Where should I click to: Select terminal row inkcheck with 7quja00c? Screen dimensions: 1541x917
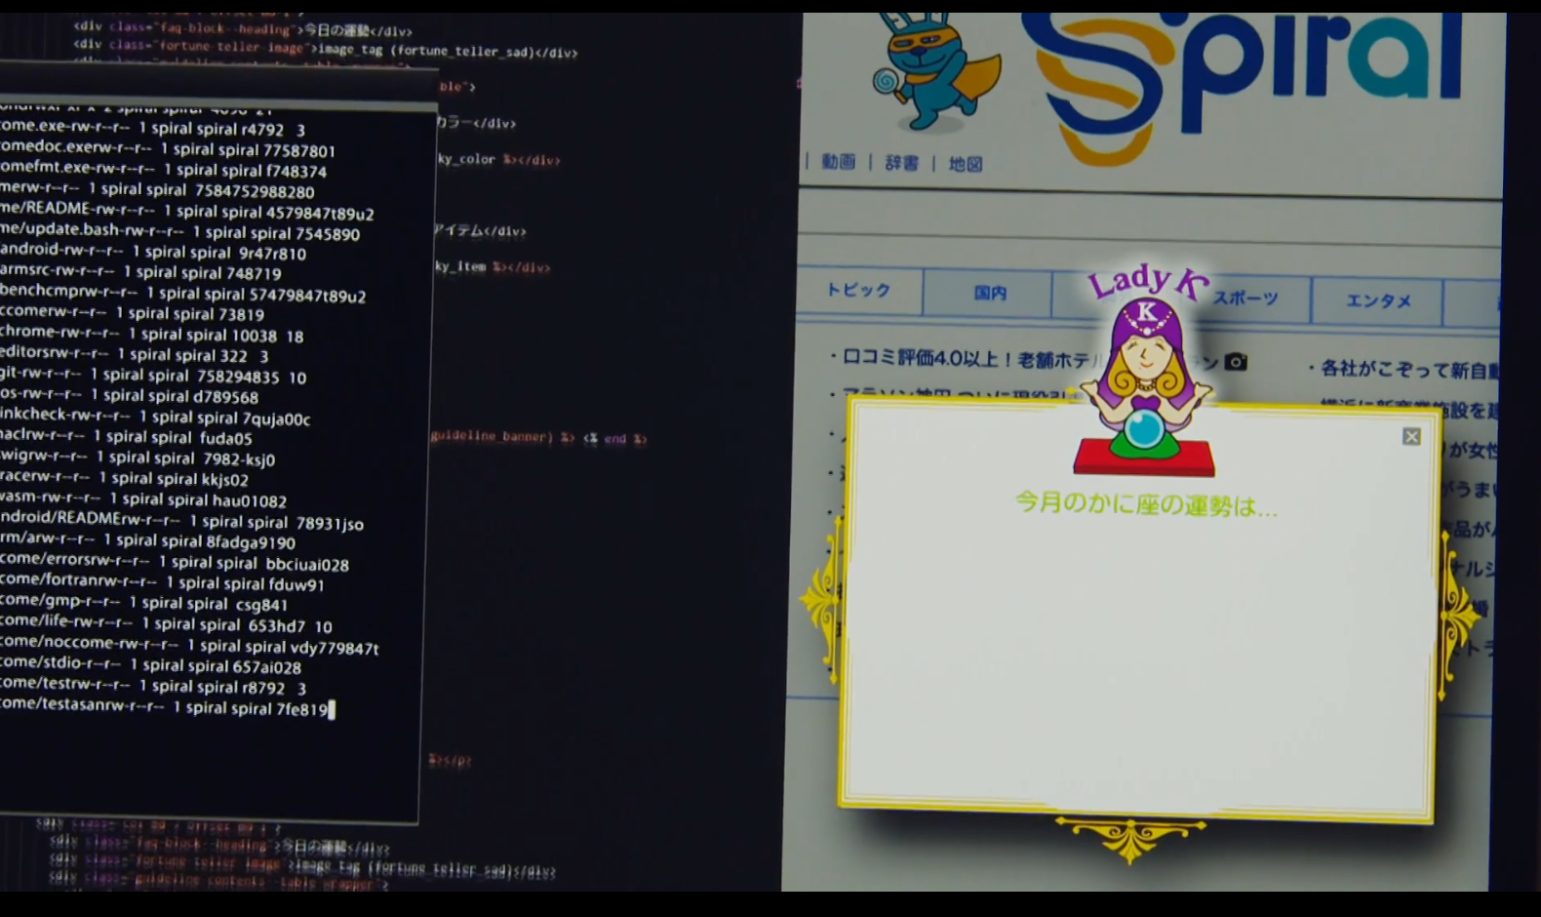pos(156,418)
